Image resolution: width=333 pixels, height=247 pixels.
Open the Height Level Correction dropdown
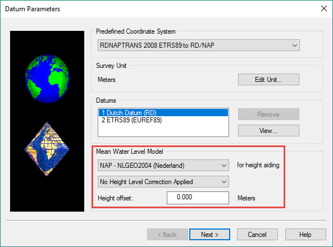click(x=163, y=182)
